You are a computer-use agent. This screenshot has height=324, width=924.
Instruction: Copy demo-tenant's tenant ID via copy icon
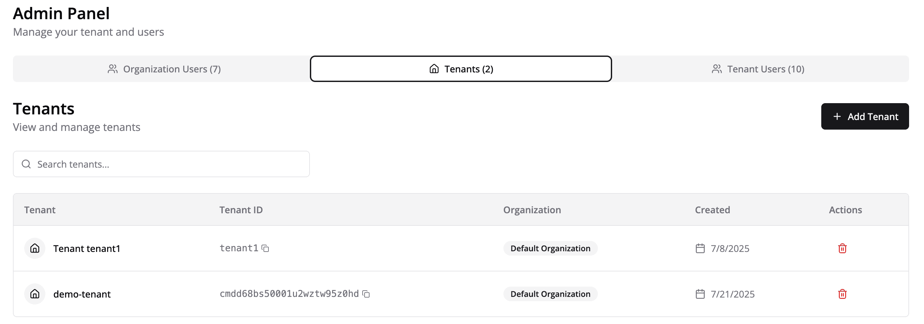(366, 294)
